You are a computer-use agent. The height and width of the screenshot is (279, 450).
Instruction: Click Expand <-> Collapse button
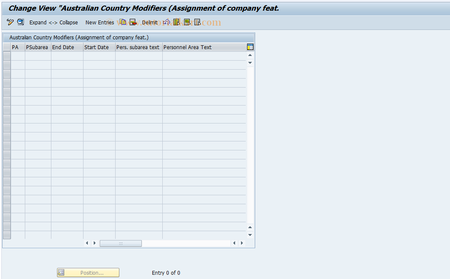point(54,22)
